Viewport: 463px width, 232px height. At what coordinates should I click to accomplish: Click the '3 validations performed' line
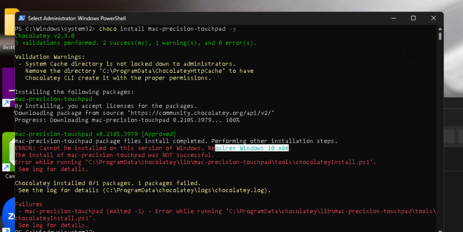pyautogui.click(x=136, y=43)
